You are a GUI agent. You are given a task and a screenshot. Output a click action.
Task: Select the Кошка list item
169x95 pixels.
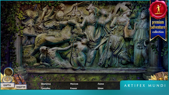click(73, 88)
